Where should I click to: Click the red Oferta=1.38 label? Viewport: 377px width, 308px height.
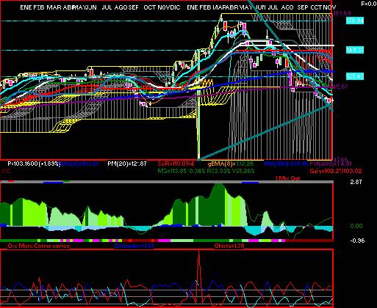[x=229, y=246]
